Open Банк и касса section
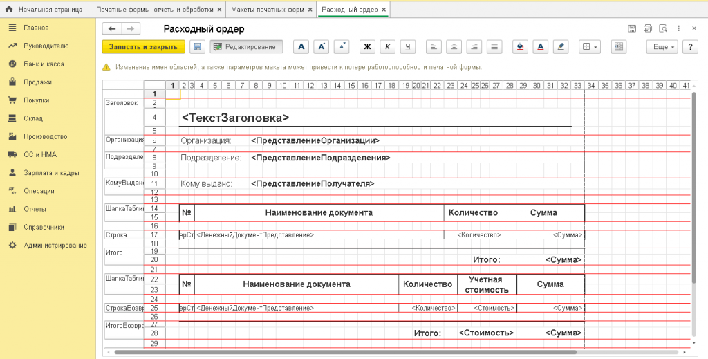The image size is (708, 359). [x=44, y=64]
